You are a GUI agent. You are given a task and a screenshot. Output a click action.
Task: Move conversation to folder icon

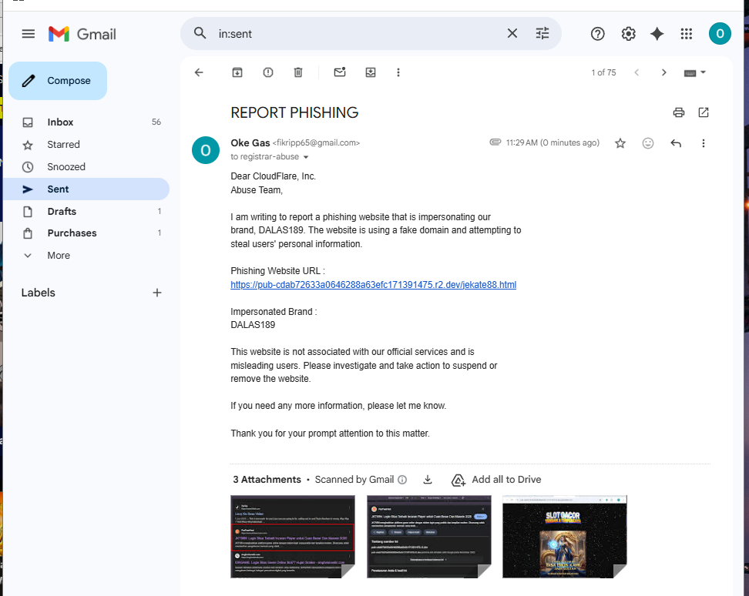[371, 72]
